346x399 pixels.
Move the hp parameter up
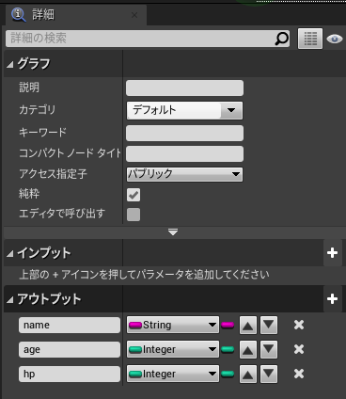248,374
